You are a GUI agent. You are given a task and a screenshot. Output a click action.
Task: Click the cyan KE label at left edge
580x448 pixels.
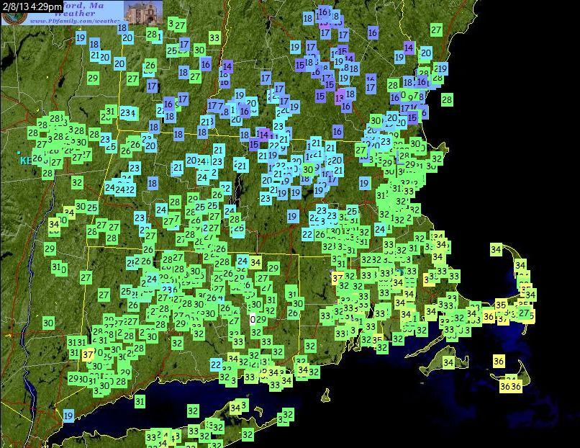click(x=26, y=161)
